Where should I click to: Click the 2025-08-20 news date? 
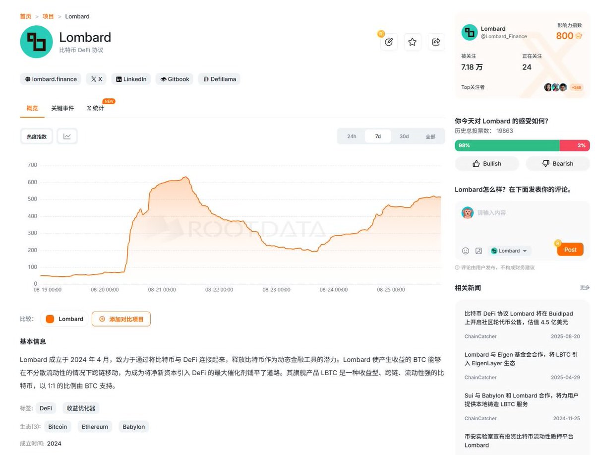[565, 336]
